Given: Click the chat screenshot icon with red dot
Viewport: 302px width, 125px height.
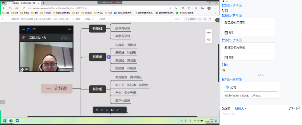Looking at the screenshot, I should 298,108.
